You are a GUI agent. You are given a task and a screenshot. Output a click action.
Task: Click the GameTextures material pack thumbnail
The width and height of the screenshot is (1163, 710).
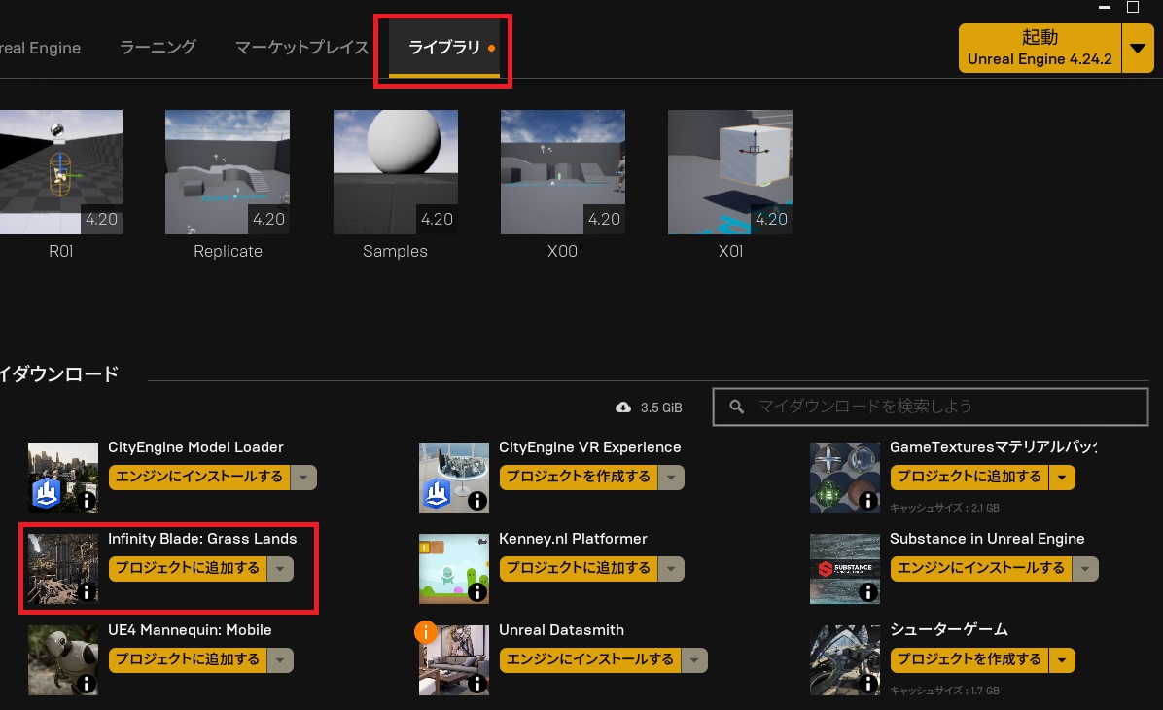[x=845, y=477]
